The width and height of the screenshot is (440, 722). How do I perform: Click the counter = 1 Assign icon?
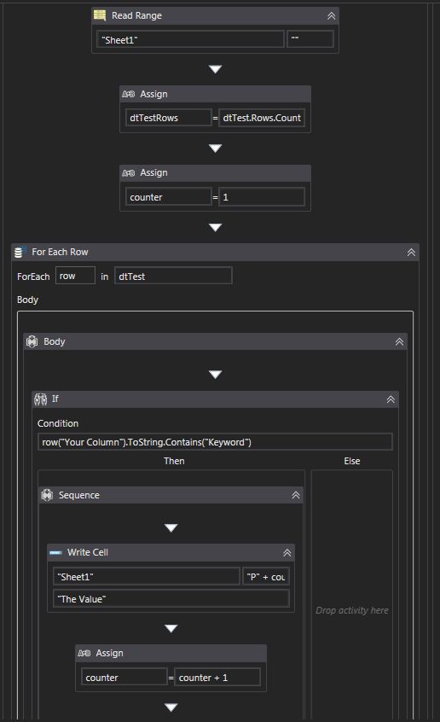(129, 173)
